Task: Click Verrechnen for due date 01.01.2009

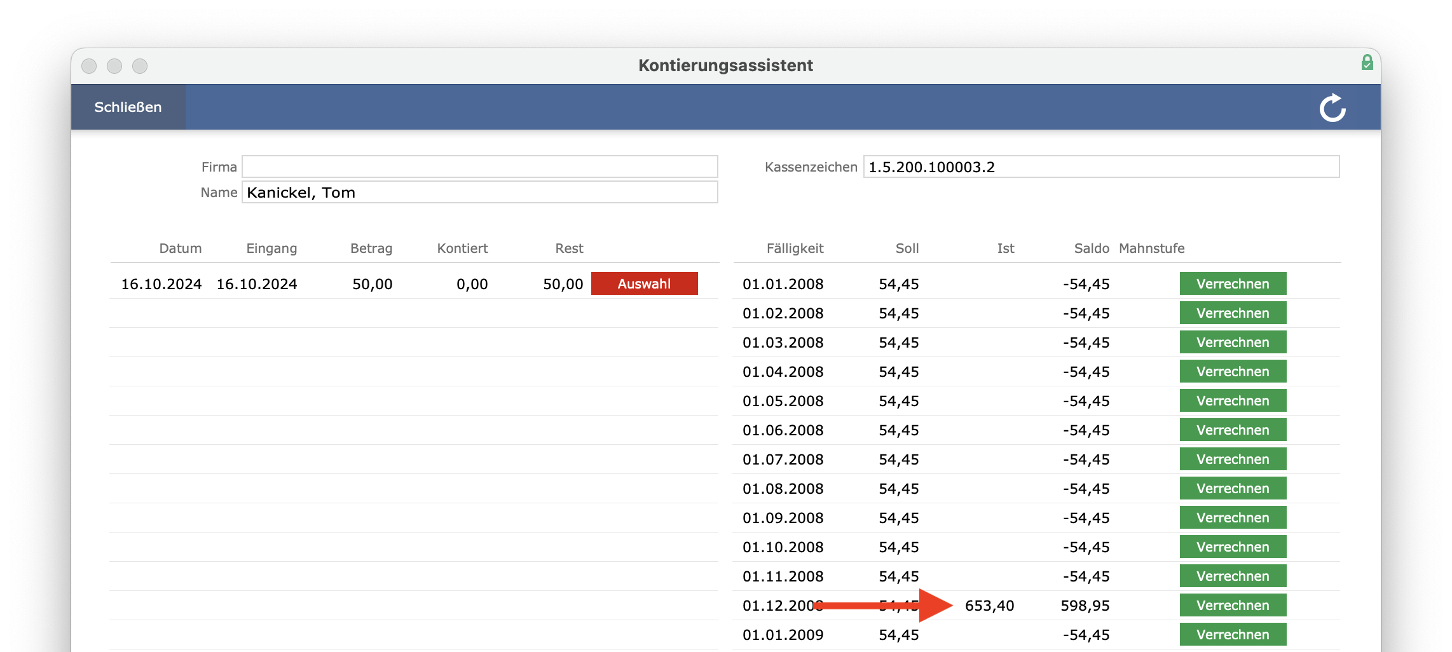Action: tap(1233, 634)
